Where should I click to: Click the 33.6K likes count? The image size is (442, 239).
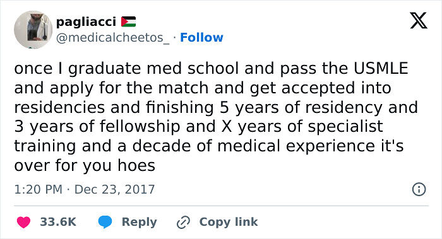[58, 222]
